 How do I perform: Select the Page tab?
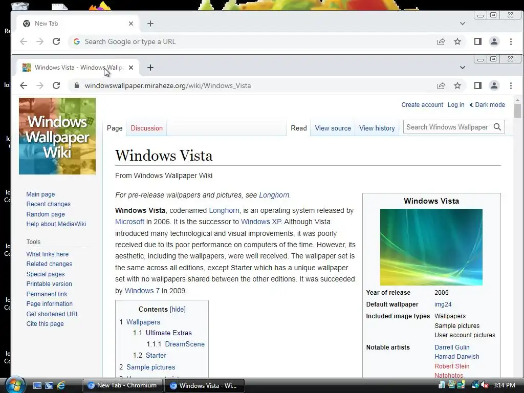[x=115, y=128]
